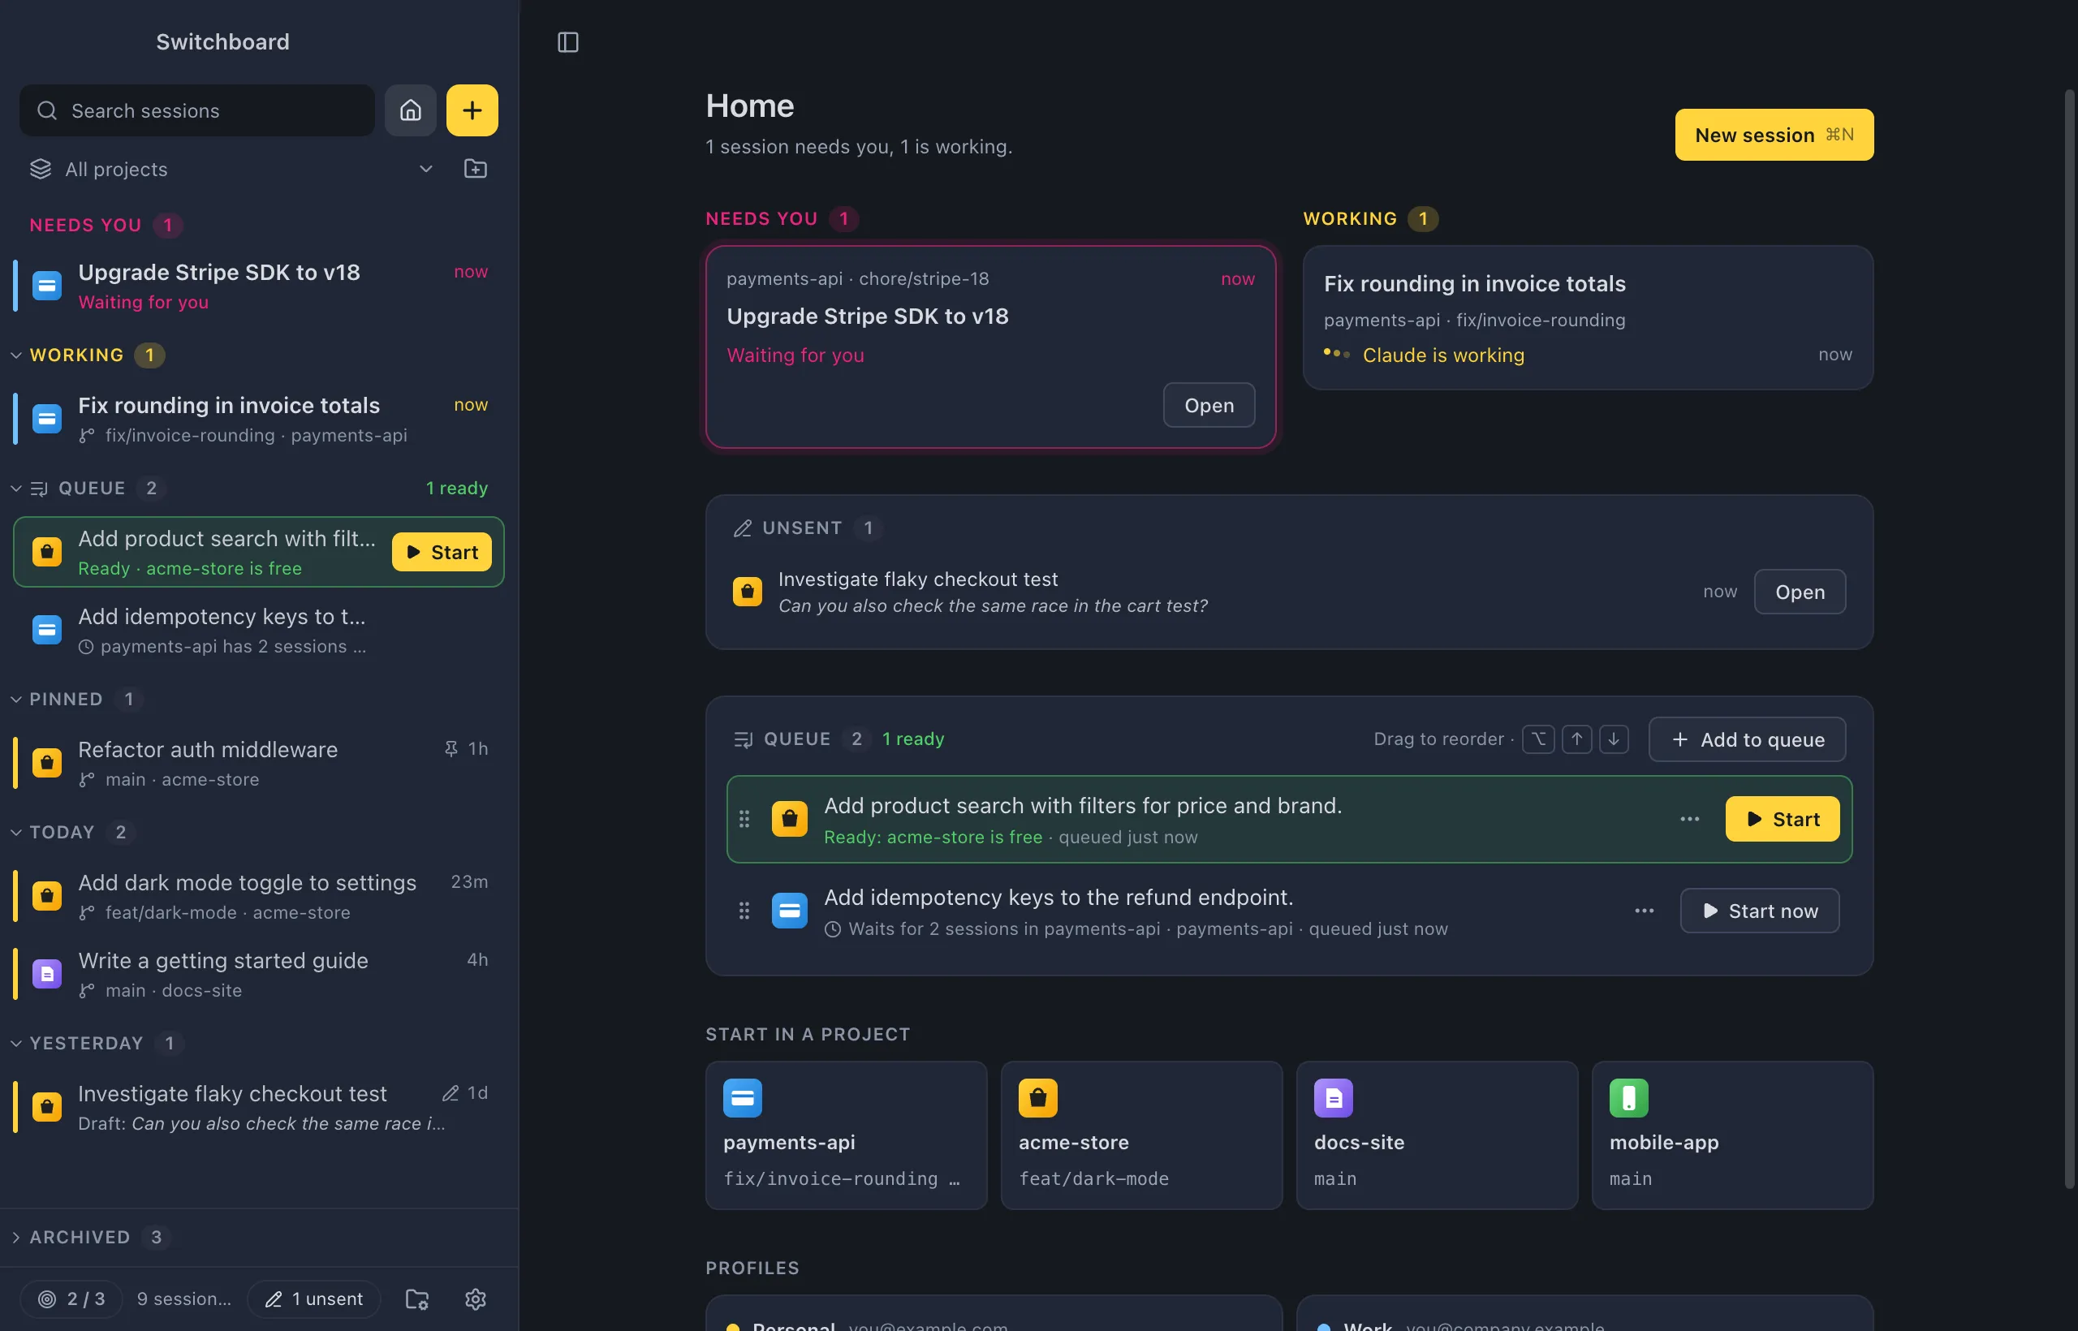Open the Upgrade Stripe SDK card
Image resolution: width=2078 pixels, height=1331 pixels.
point(1209,405)
